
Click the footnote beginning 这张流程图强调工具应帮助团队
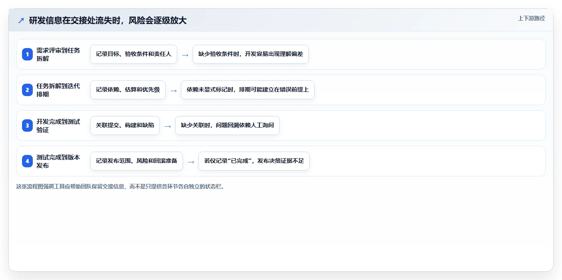(x=121, y=187)
